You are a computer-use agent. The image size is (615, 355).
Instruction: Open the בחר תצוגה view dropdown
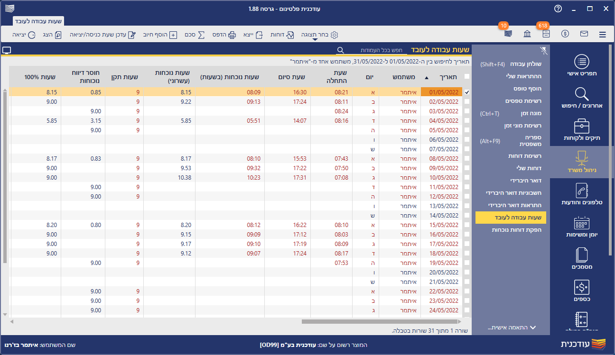[320, 35]
